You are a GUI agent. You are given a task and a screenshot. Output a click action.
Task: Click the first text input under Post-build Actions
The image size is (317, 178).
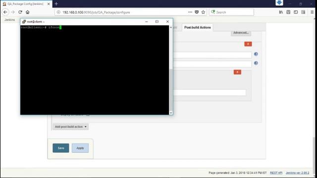[x=212, y=55]
